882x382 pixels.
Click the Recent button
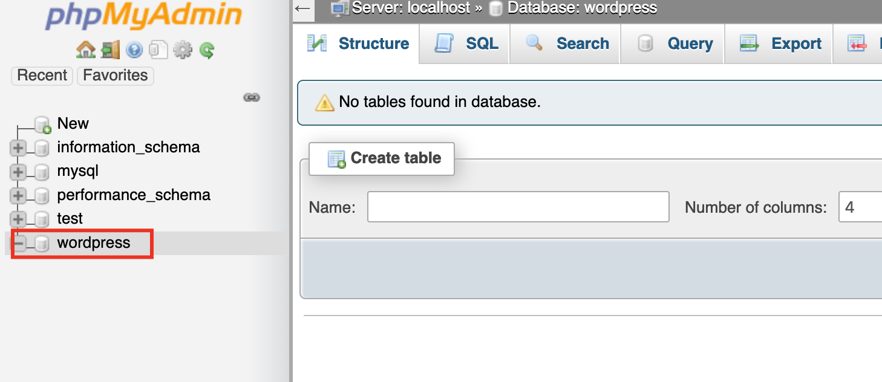42,76
